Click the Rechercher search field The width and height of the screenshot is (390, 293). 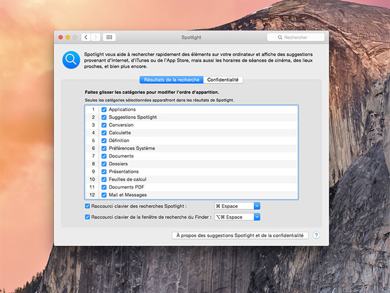pos(296,37)
